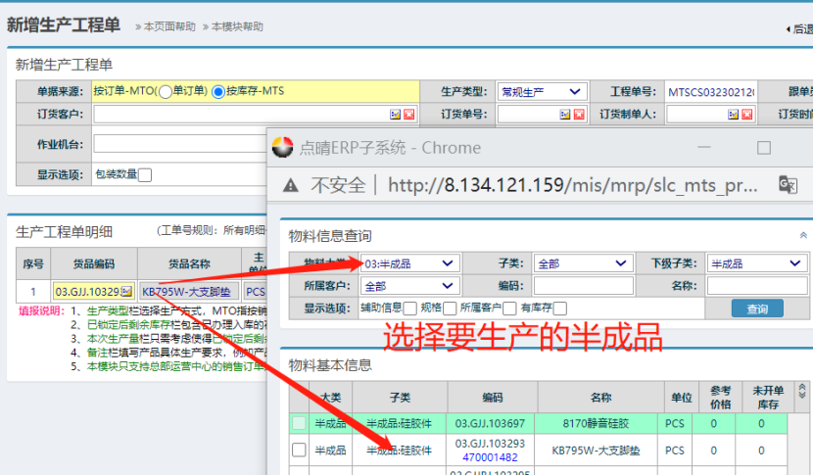Screen dimensions: 814x475
Task: Open the 本页面帮助 link
Action: tap(169, 26)
